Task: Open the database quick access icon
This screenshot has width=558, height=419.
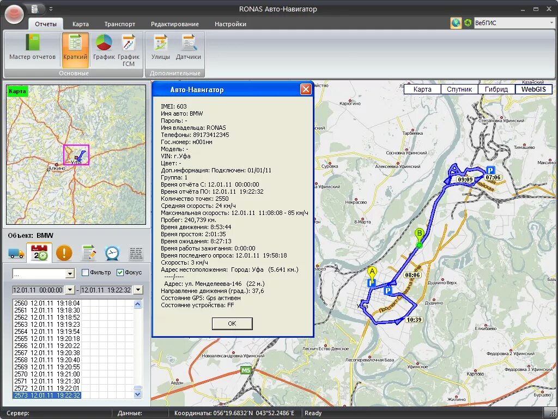Action: click(34, 9)
